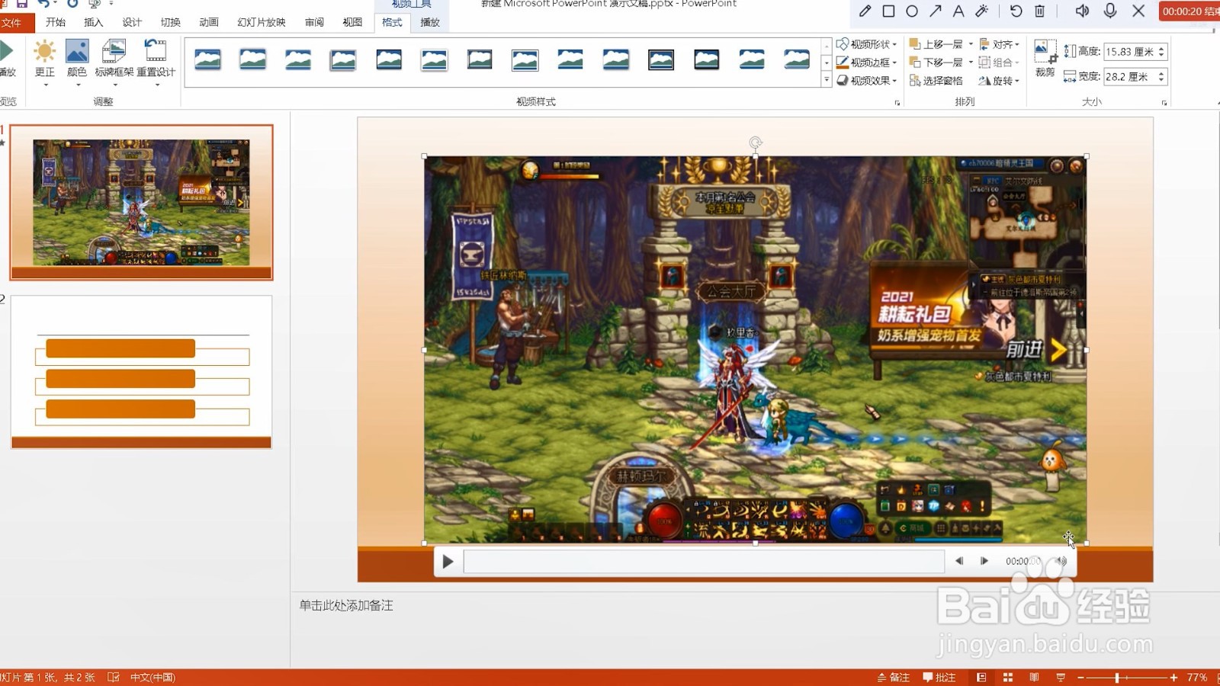Open the 视频边框 video border dropdown
This screenshot has height=686, width=1220.
(867, 63)
